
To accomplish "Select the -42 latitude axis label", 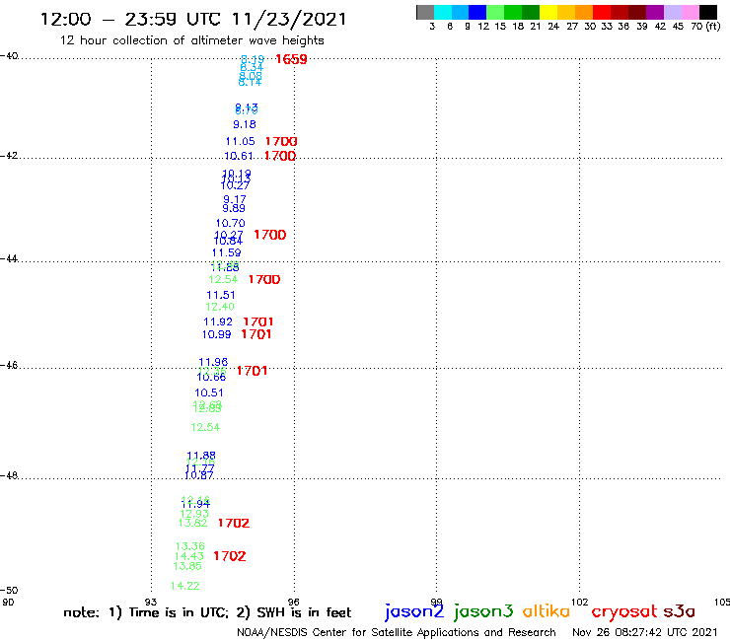I will [9, 155].
